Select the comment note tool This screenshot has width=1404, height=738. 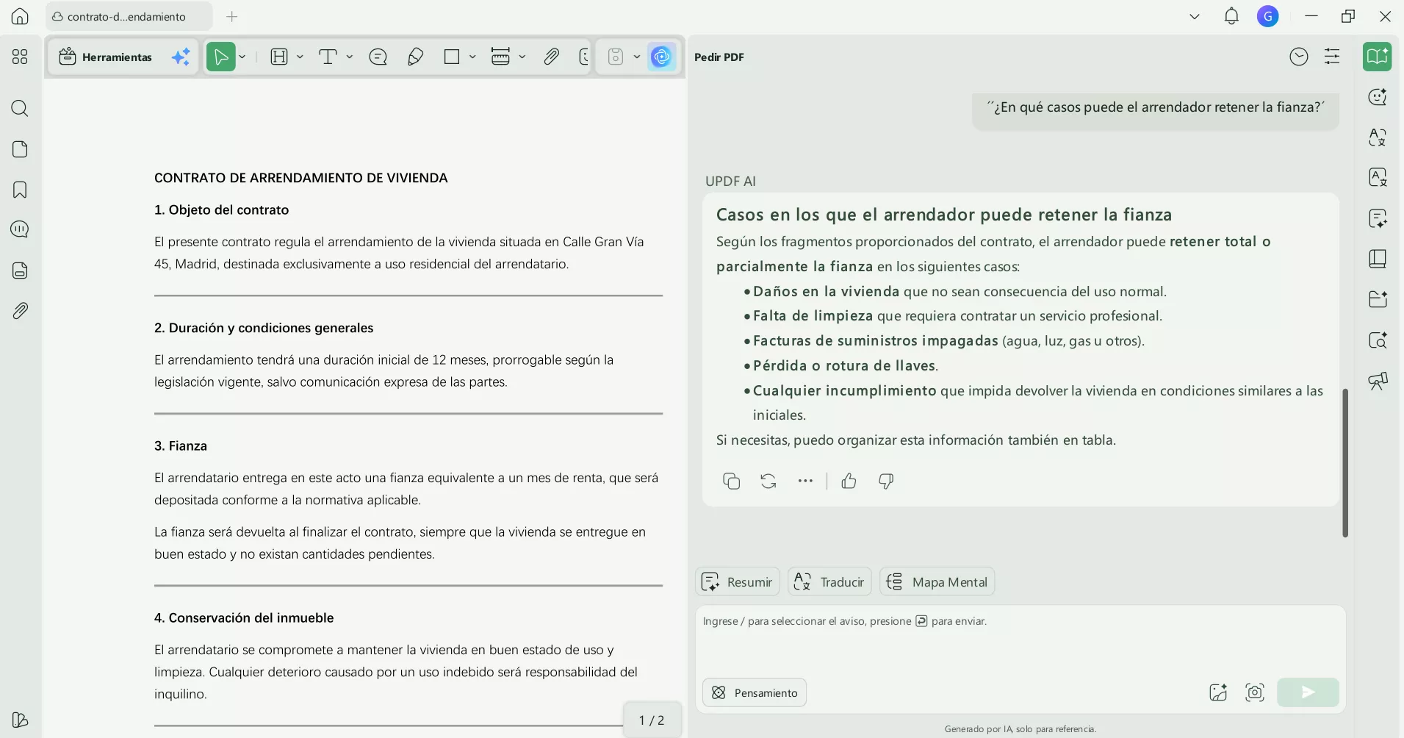click(378, 57)
